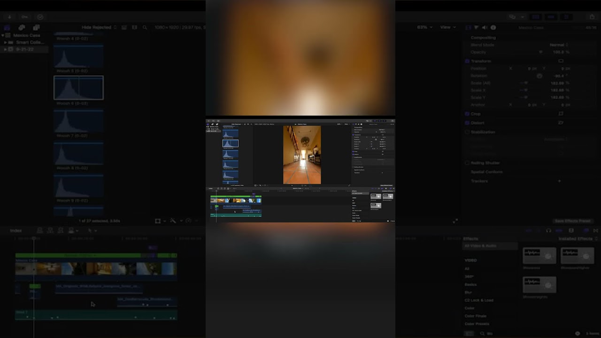Toggle the Transform checkbox

tap(467, 61)
